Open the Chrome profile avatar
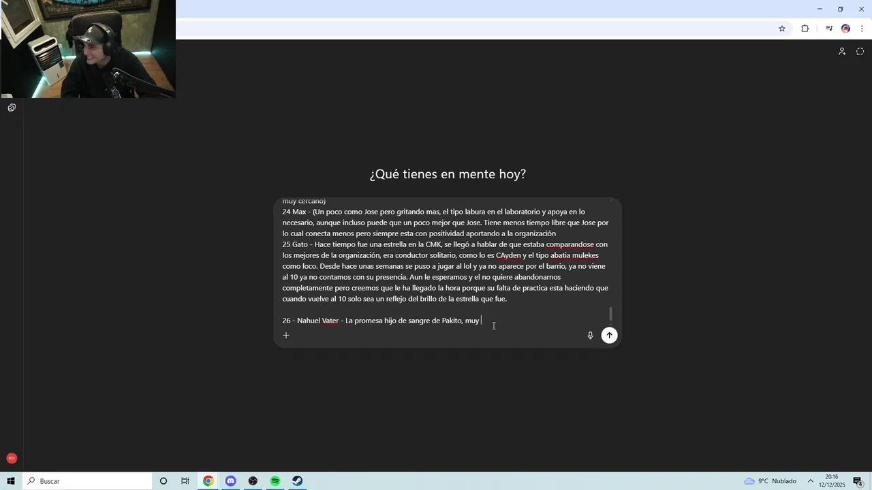Viewport: 872px width, 490px height. tap(845, 29)
